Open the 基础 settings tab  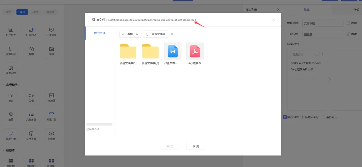point(307,10)
